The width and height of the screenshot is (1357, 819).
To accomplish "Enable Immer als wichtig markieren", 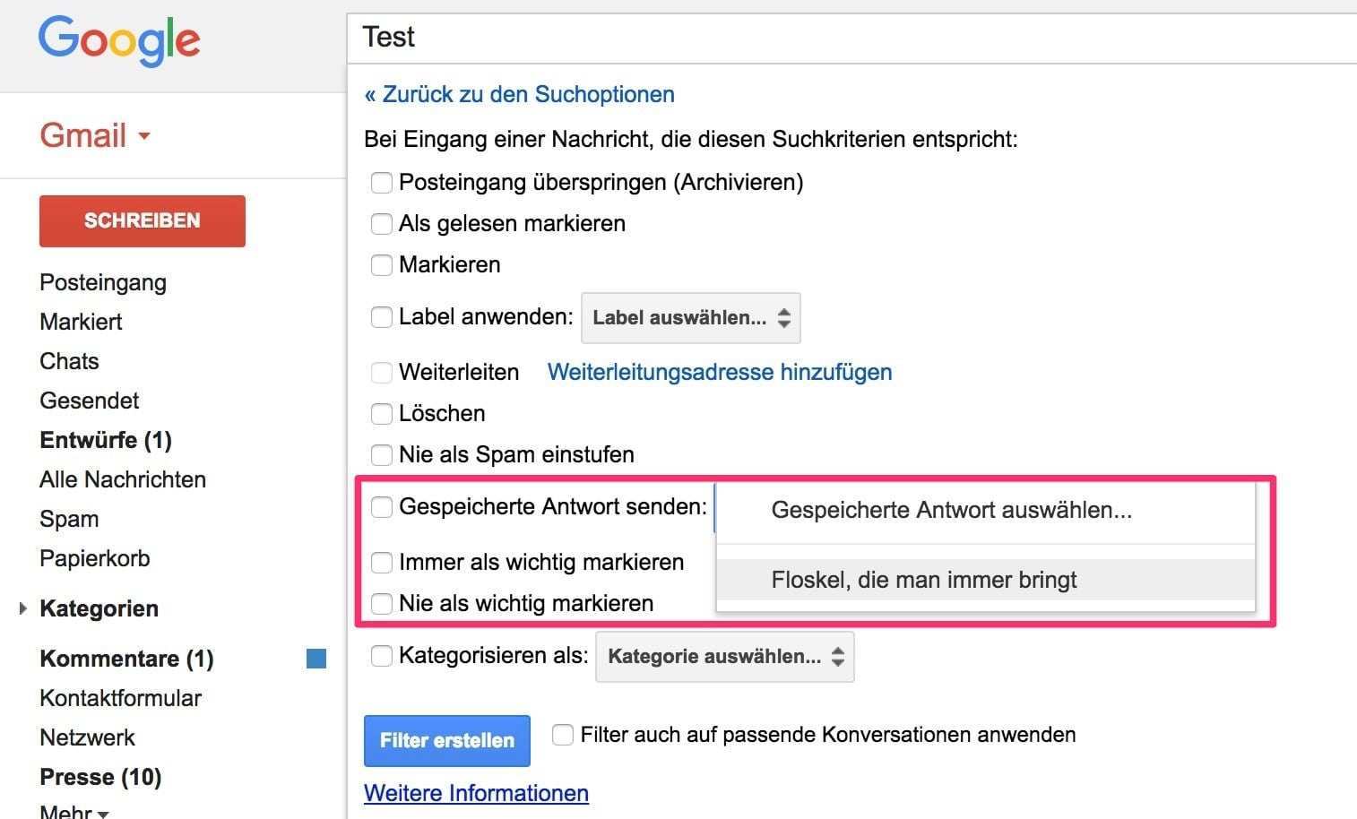I will pos(382,563).
